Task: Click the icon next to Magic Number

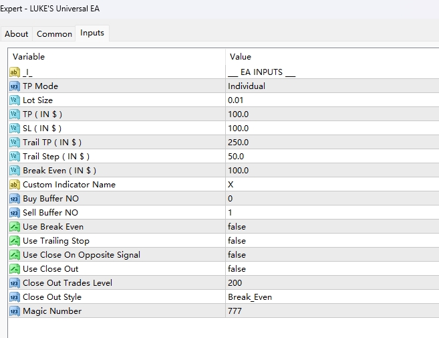Action: pos(15,311)
